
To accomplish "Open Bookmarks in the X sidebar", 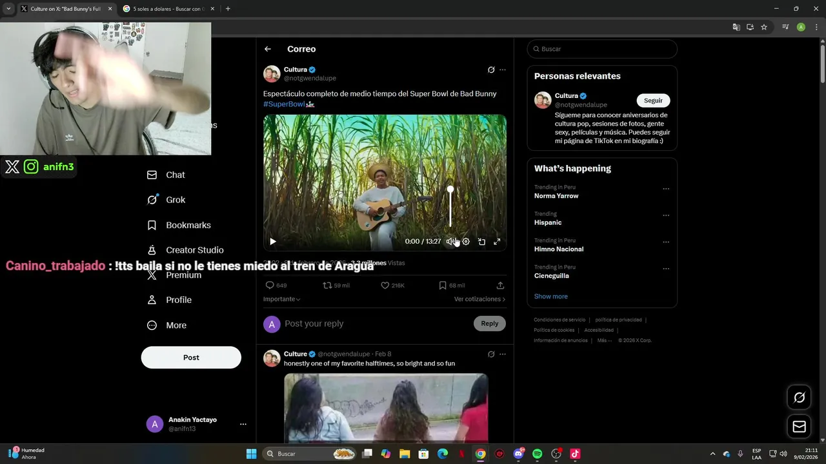I will 179,225.
